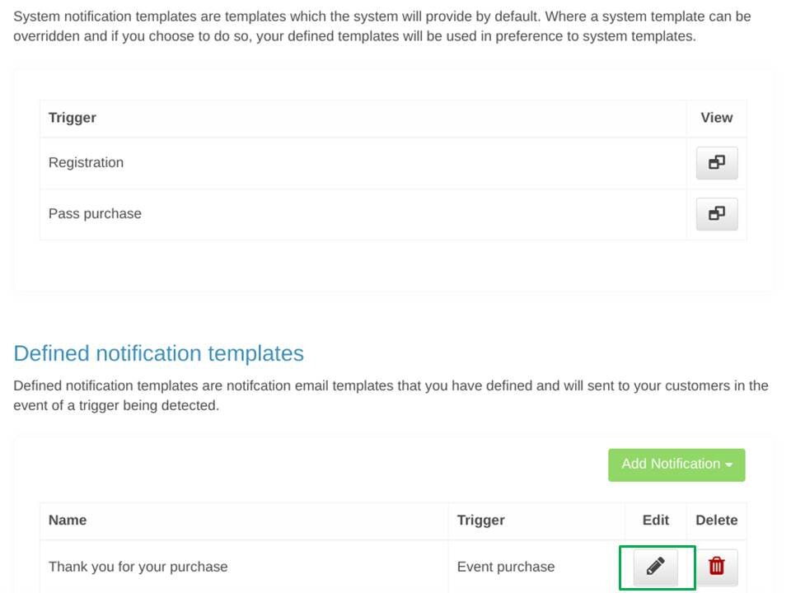Select the Name column header
This screenshot has height=593, width=791.
click(x=68, y=520)
